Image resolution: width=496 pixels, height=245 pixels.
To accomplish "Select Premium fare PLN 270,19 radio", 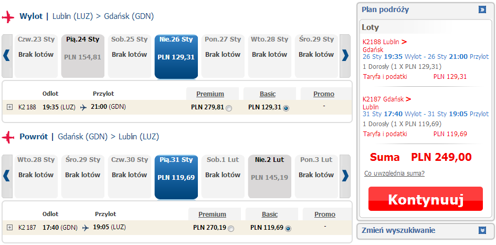I will [x=231, y=228].
